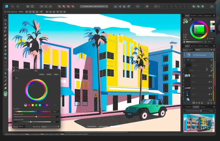Open Layers panel opacity dropdown arrow
Screen dimensions: 220x141
click(x=194, y=50)
